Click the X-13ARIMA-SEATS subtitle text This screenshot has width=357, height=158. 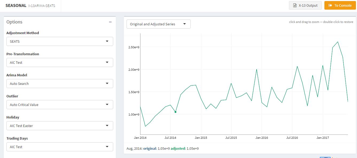click(x=41, y=6)
